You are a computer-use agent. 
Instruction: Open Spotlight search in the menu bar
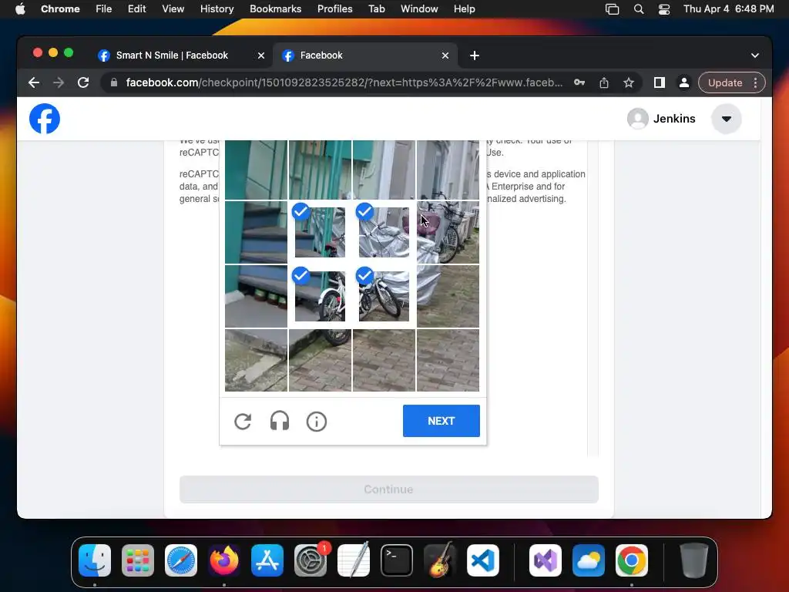point(639,9)
